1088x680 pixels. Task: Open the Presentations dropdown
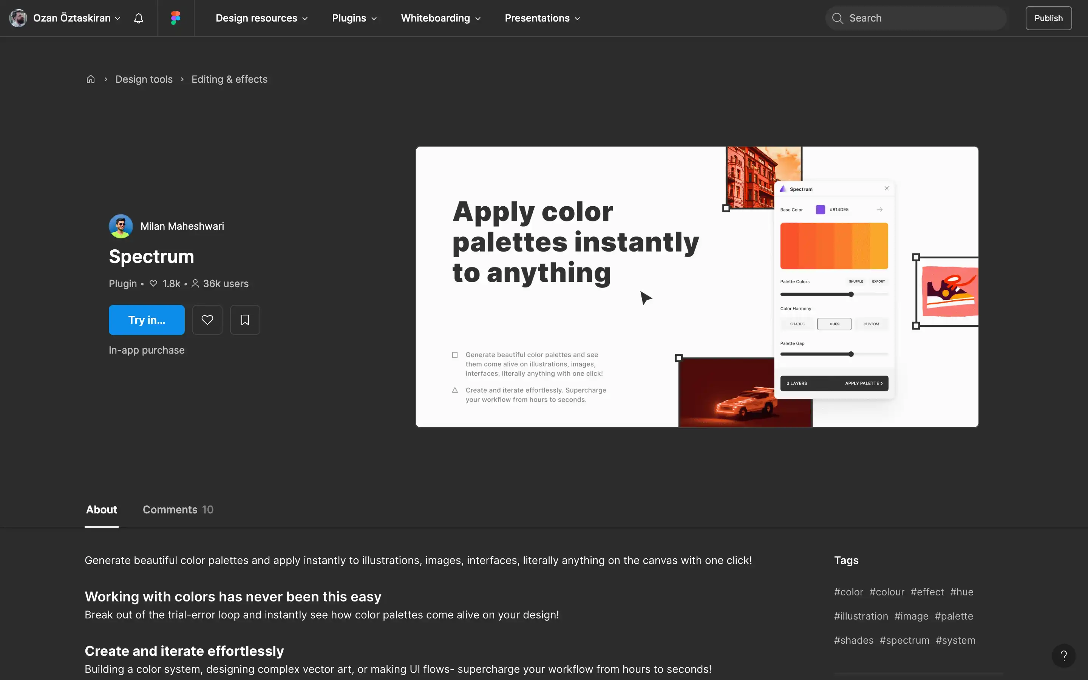click(x=542, y=18)
